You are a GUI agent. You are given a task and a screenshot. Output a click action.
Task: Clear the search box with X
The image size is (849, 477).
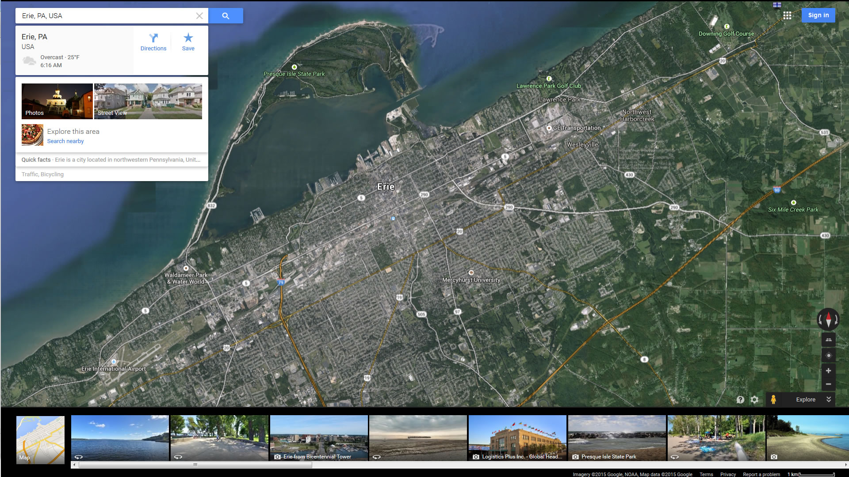(199, 16)
